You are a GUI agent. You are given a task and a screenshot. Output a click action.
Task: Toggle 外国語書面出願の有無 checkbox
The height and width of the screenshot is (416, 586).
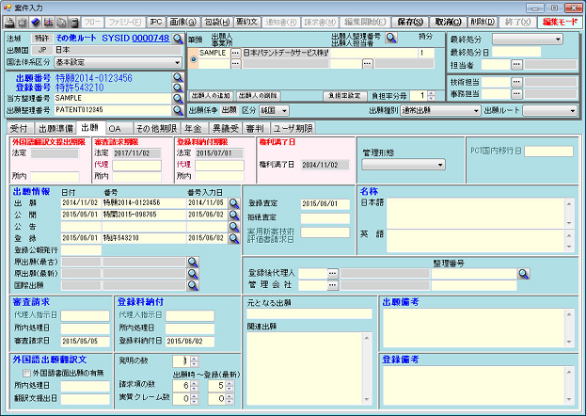[x=26, y=373]
